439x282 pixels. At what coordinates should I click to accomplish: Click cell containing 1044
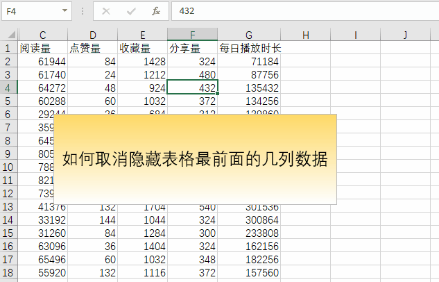click(142, 219)
